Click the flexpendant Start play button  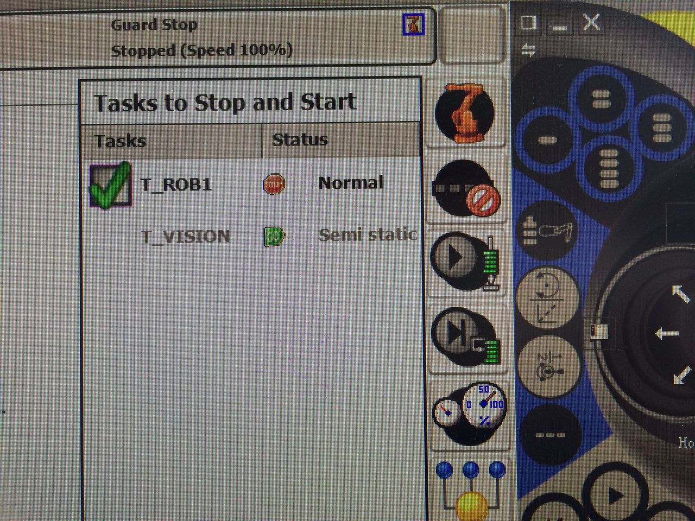point(614,495)
